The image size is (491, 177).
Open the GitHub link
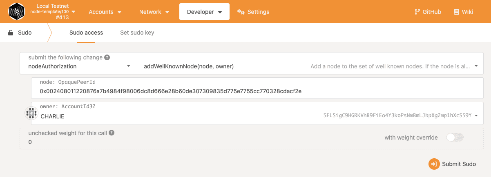coord(428,12)
